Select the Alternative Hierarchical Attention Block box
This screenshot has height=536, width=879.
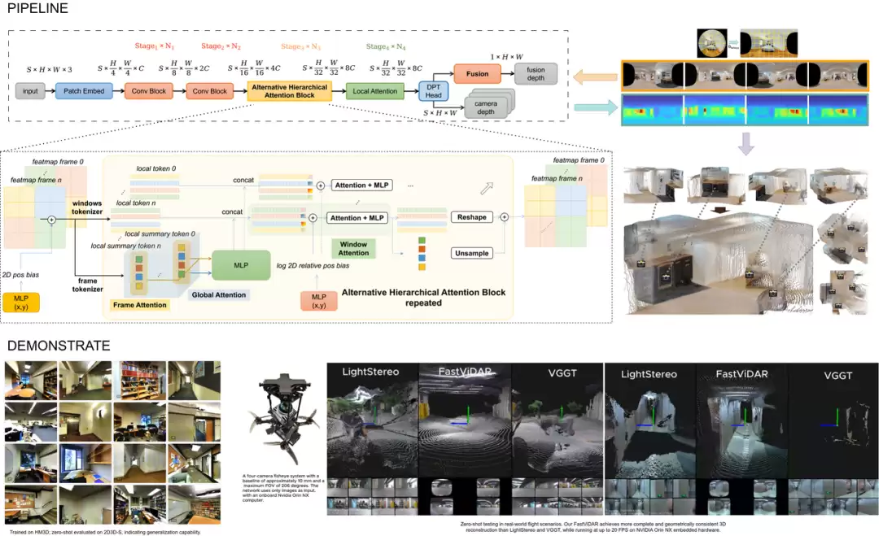tap(289, 91)
